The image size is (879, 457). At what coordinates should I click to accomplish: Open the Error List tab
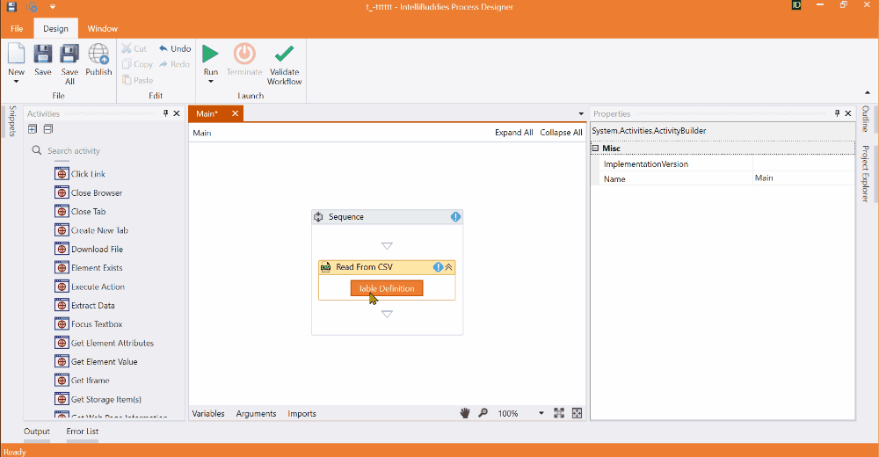(x=83, y=432)
